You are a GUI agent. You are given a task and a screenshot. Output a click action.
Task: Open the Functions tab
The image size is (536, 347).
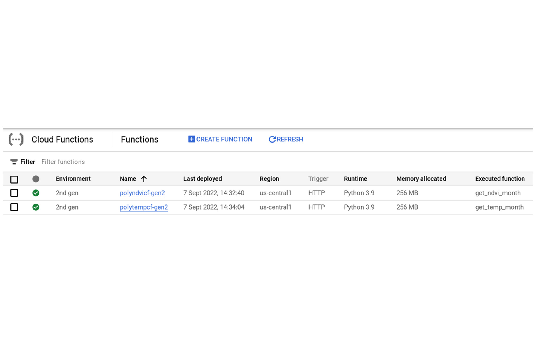tap(139, 140)
